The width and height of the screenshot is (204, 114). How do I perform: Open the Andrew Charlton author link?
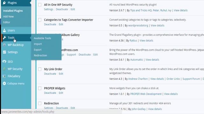tap(138, 79)
